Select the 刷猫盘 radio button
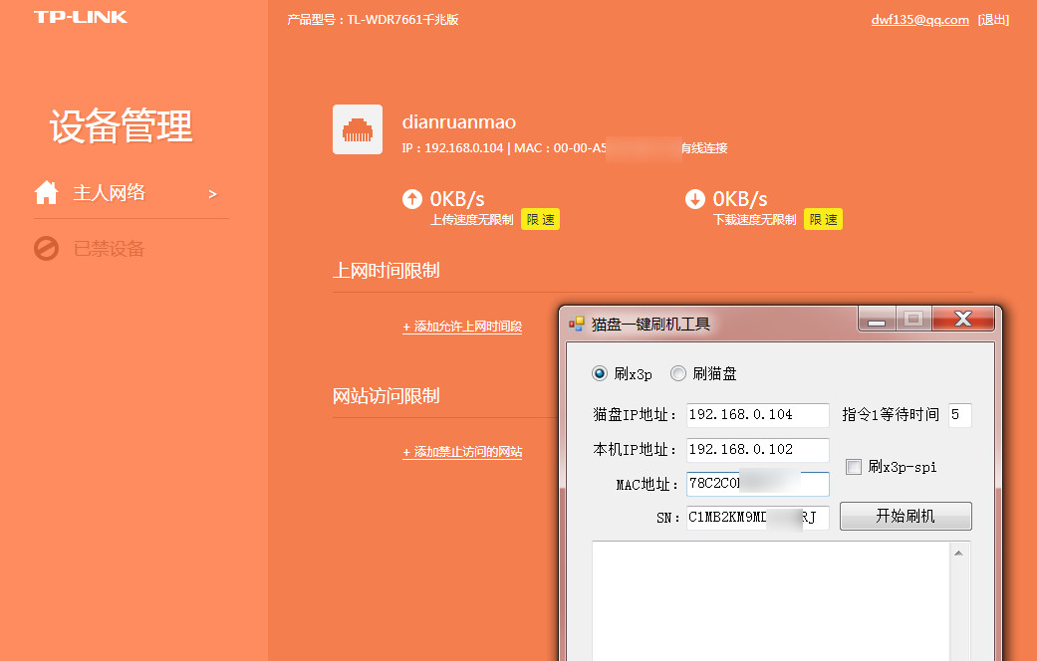This screenshot has width=1037, height=661. [678, 373]
